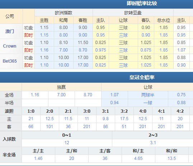Click 澳门 即时 客胜 value 9.00
Viewport: 193px width, 166px height.
tap(83, 35)
